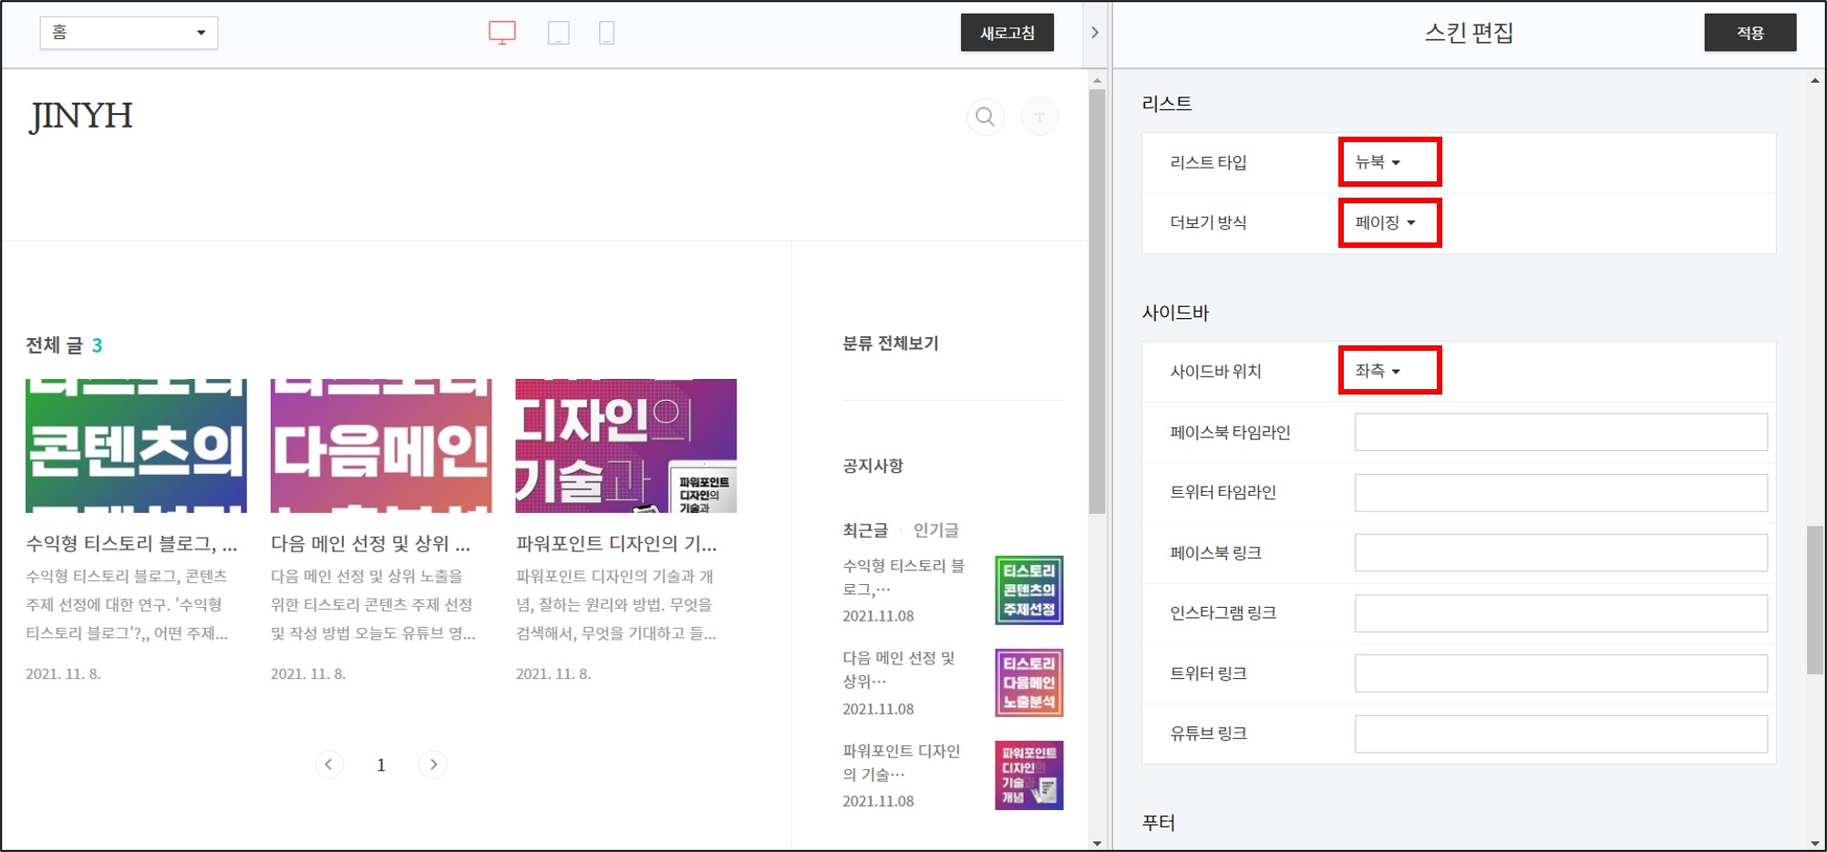Click the preview pane vertical scrollbar
Image resolution: width=1827 pixels, height=852 pixels.
(1097, 301)
